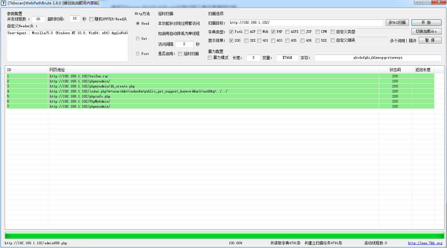Image resolution: width=447 pixels, height=248 pixels.
Task: Uncheck the 200 status result filter
Action: click(x=231, y=40)
